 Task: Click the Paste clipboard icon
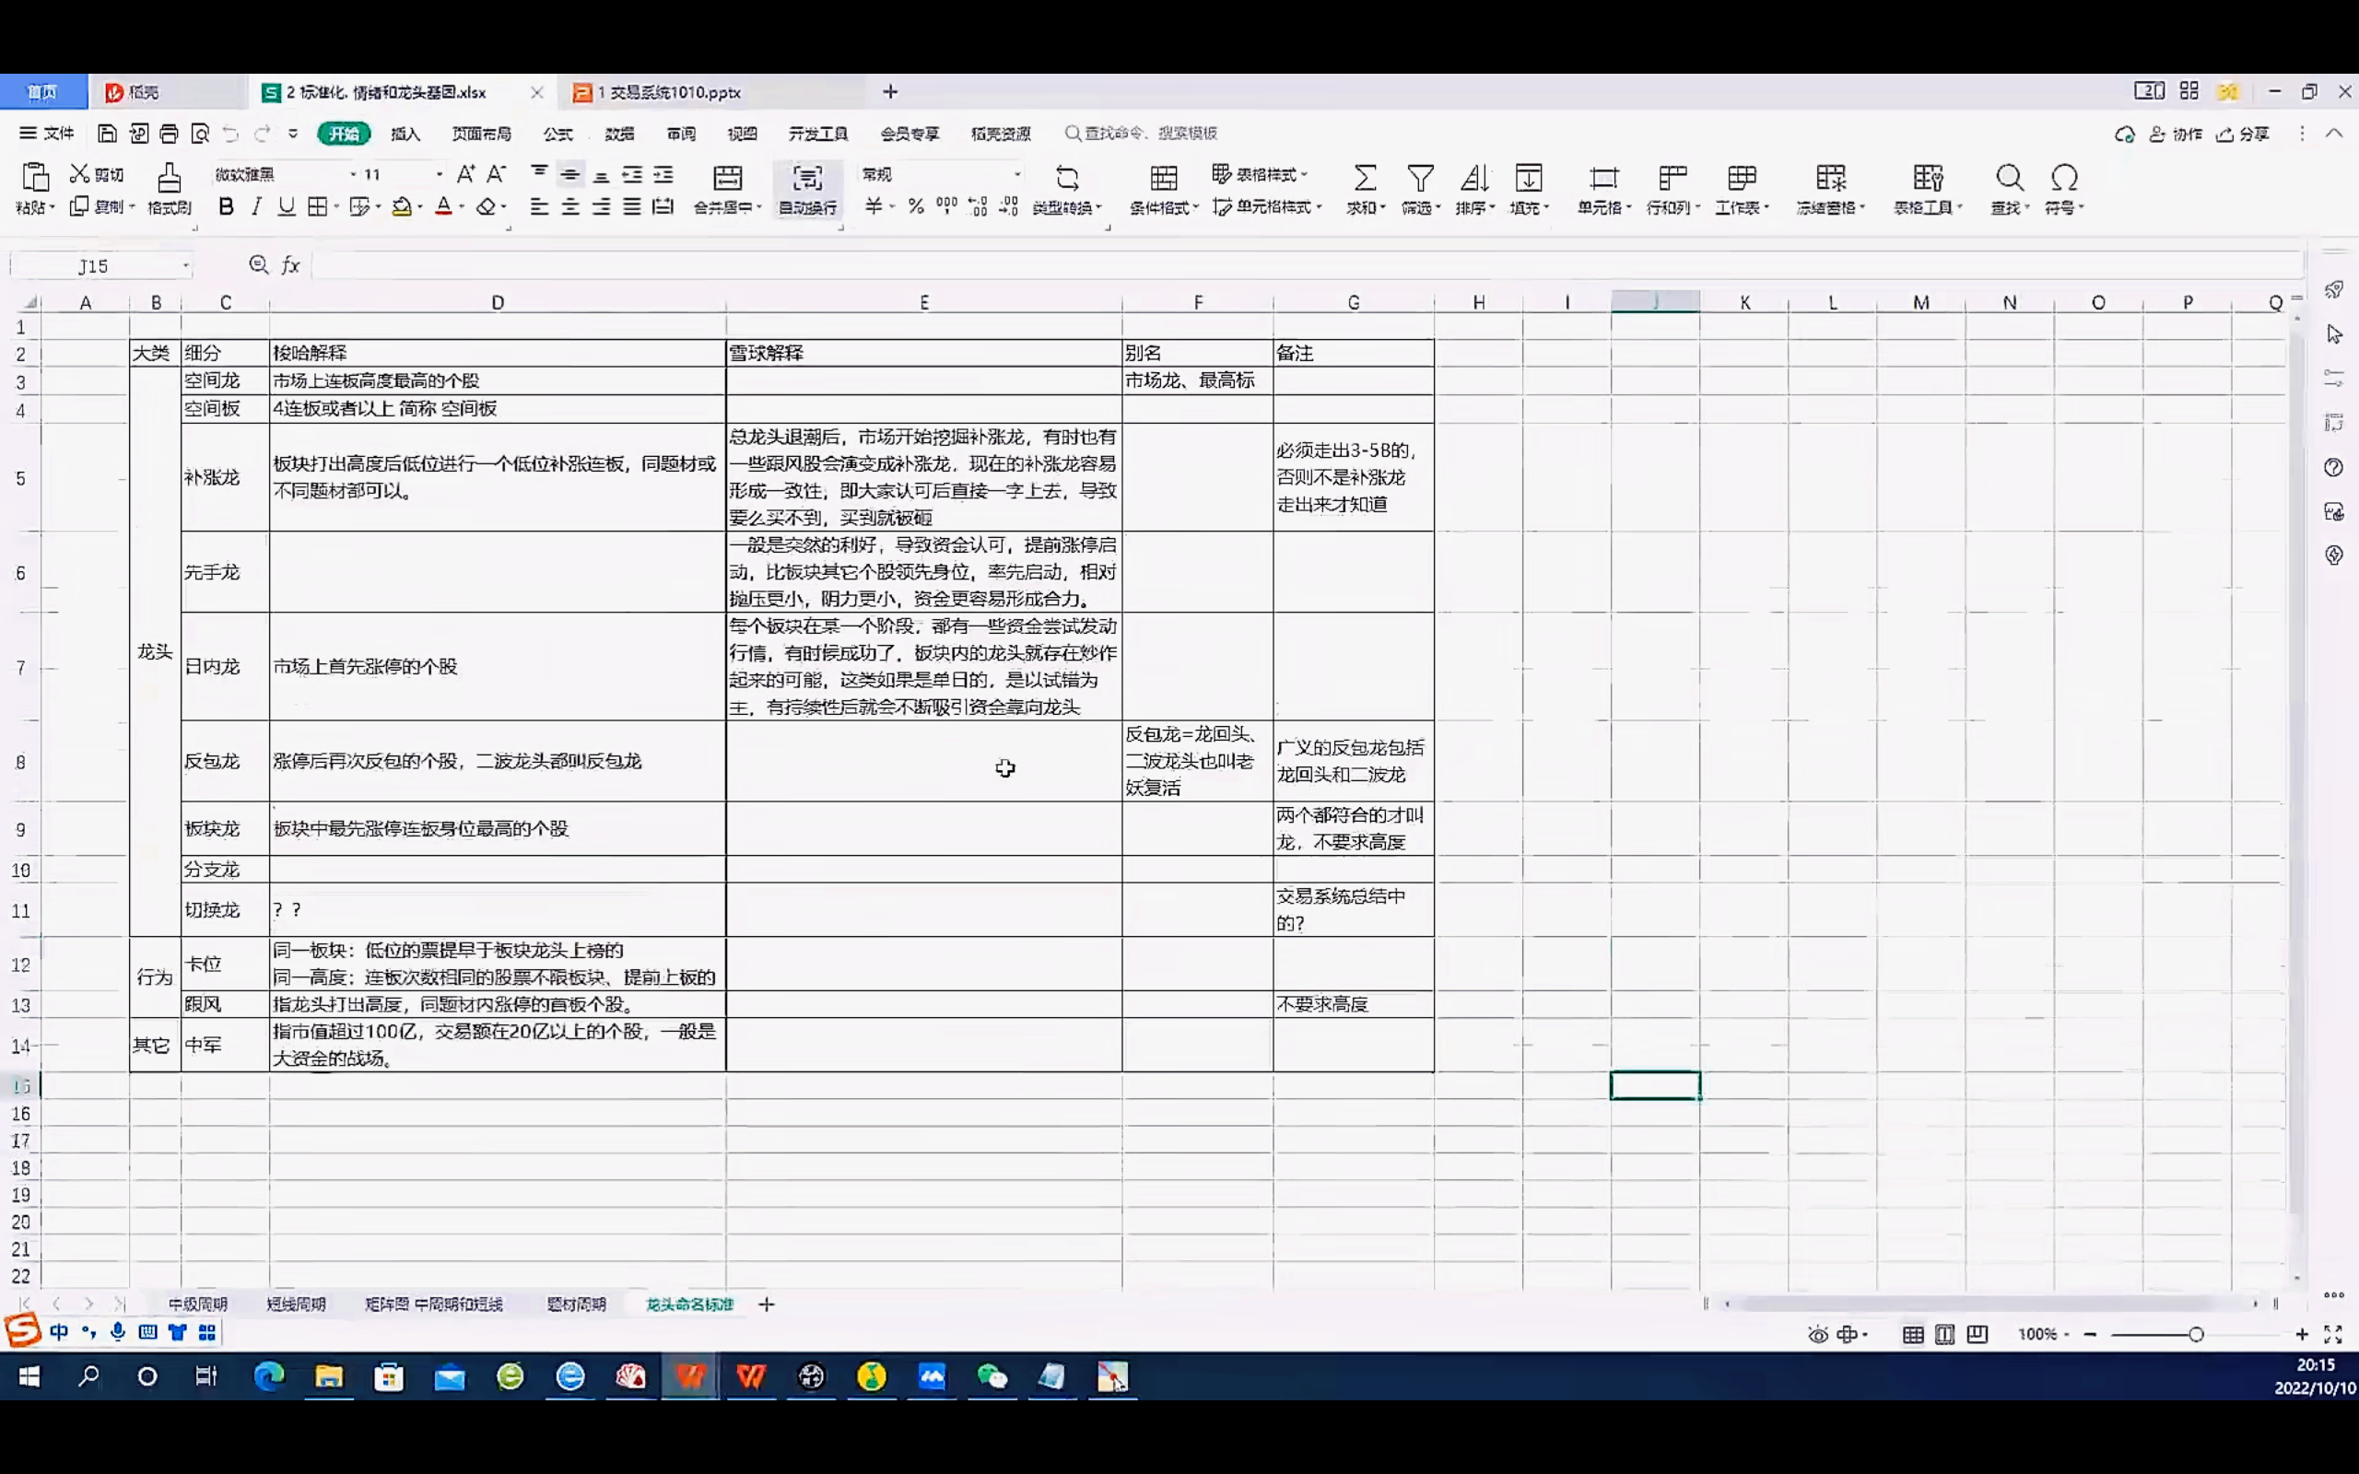pos(35,178)
